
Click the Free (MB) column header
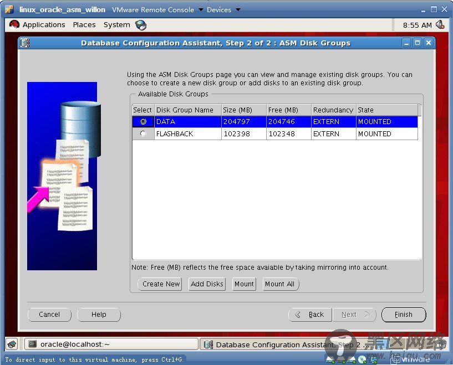click(x=289, y=110)
